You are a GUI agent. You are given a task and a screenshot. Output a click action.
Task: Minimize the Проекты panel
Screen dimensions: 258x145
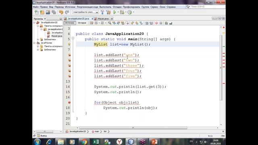pos(61,19)
